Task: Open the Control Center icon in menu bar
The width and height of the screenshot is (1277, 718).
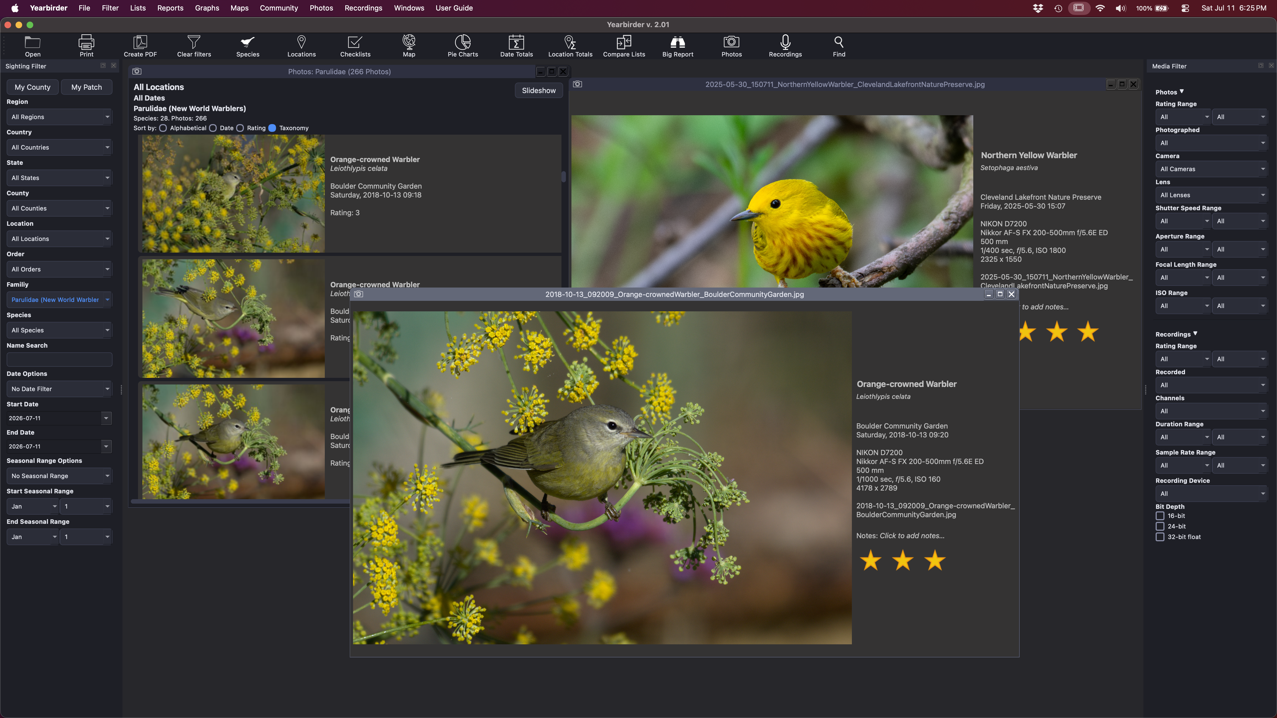Action: click(x=1185, y=8)
